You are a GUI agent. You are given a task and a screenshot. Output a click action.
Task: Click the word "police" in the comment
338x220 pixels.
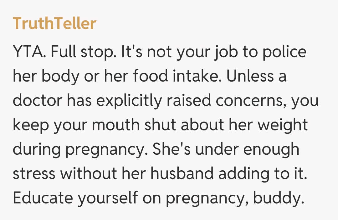(x=284, y=52)
